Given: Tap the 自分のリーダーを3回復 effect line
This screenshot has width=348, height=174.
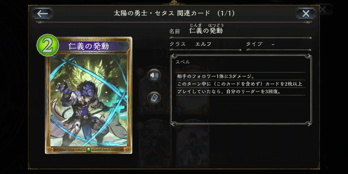Looking at the screenshot, I should [x=229, y=91].
